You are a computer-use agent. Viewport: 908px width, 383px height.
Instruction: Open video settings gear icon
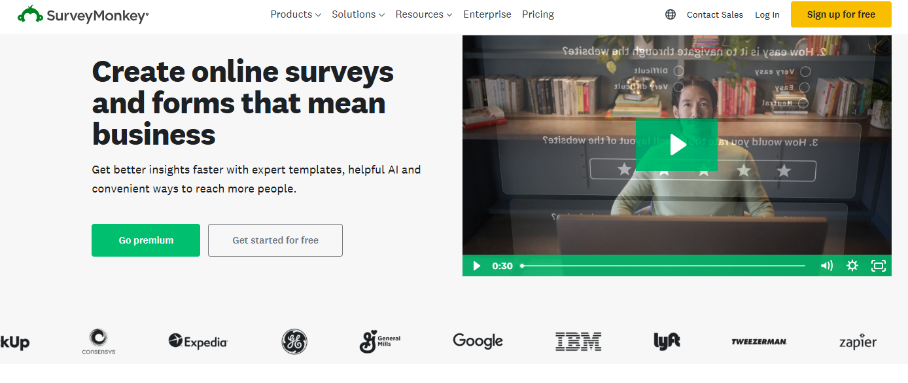852,266
